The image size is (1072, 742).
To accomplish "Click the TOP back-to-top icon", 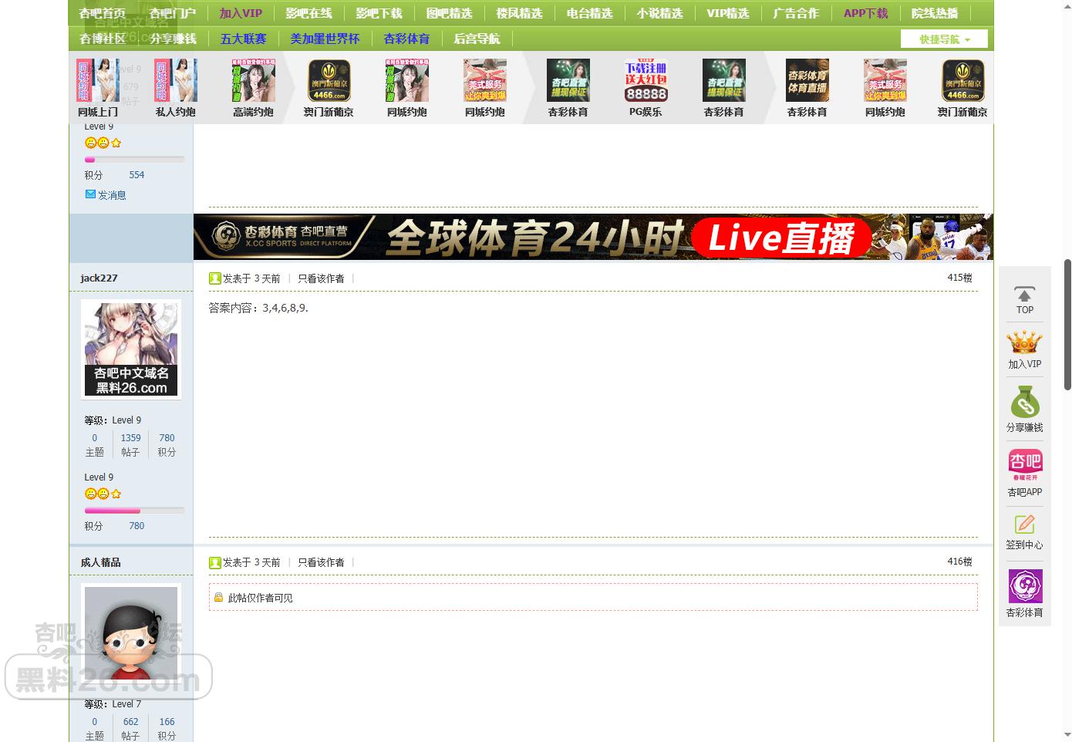I will click(x=1024, y=295).
